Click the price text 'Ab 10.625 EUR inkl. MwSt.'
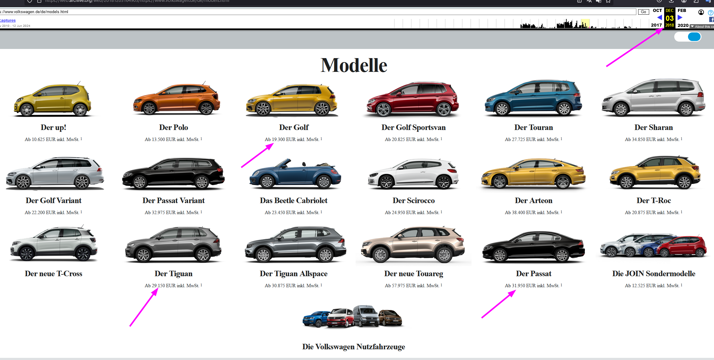714x360 pixels. point(52,139)
